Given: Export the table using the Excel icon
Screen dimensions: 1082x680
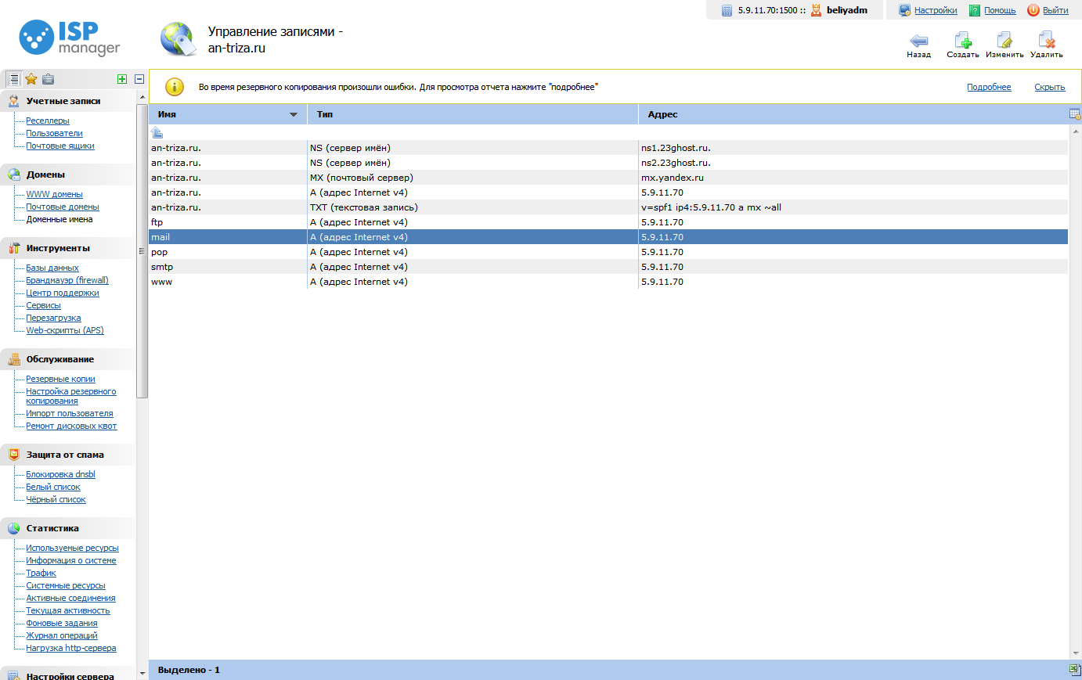Looking at the screenshot, I should [x=1075, y=670].
